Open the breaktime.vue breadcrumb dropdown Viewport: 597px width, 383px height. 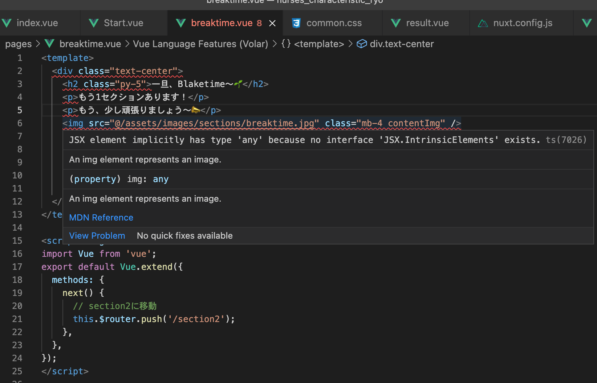[90, 44]
